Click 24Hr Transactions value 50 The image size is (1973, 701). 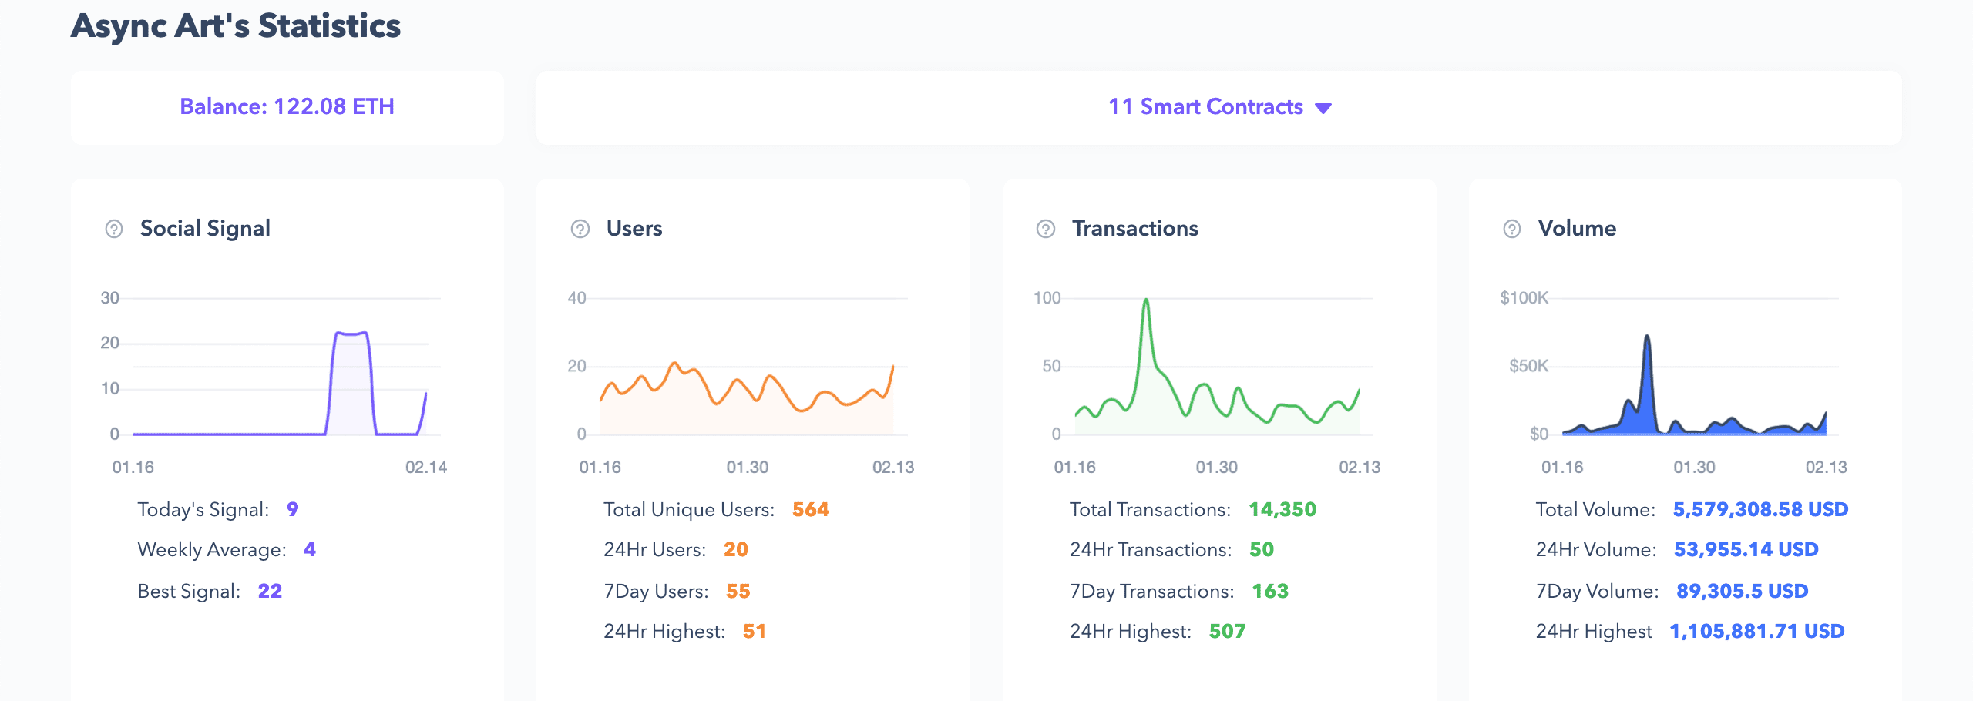[1262, 549]
